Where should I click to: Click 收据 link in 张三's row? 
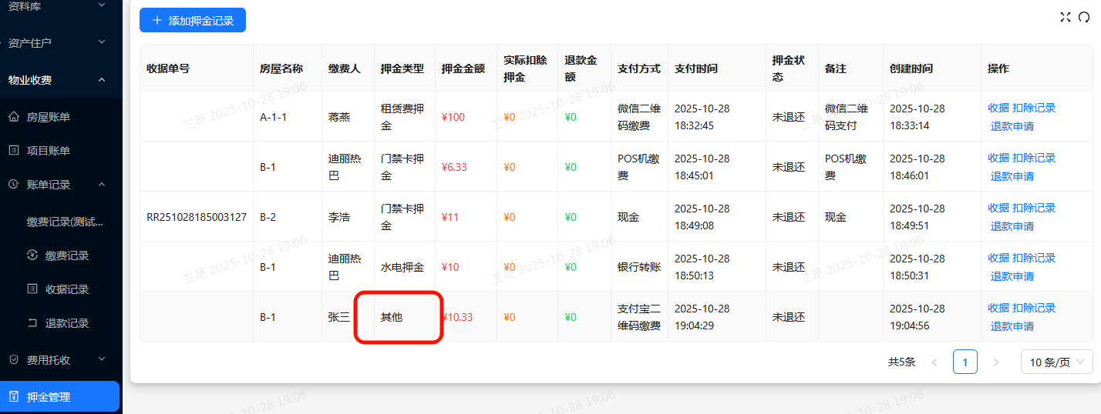tap(998, 308)
